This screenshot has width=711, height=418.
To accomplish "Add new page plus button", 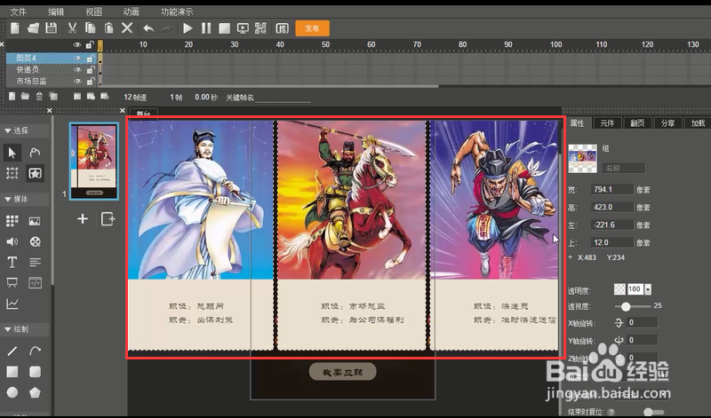I will (83, 219).
